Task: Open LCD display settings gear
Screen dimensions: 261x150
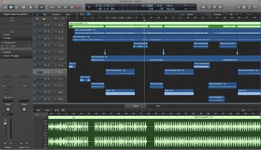Action: (89, 7)
